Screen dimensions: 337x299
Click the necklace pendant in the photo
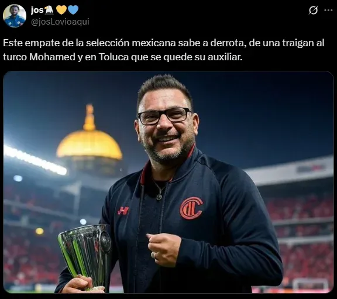coord(159,197)
